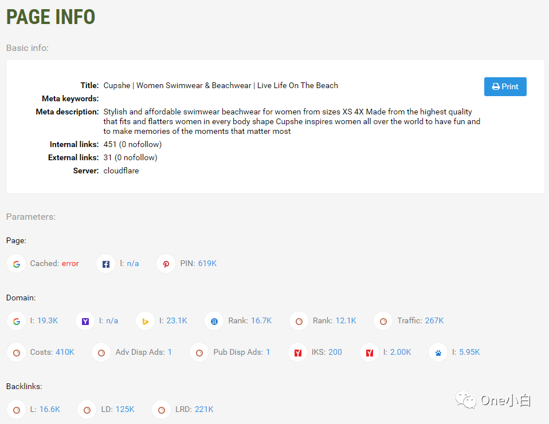Click the 'Basic info:' section label

(28, 48)
